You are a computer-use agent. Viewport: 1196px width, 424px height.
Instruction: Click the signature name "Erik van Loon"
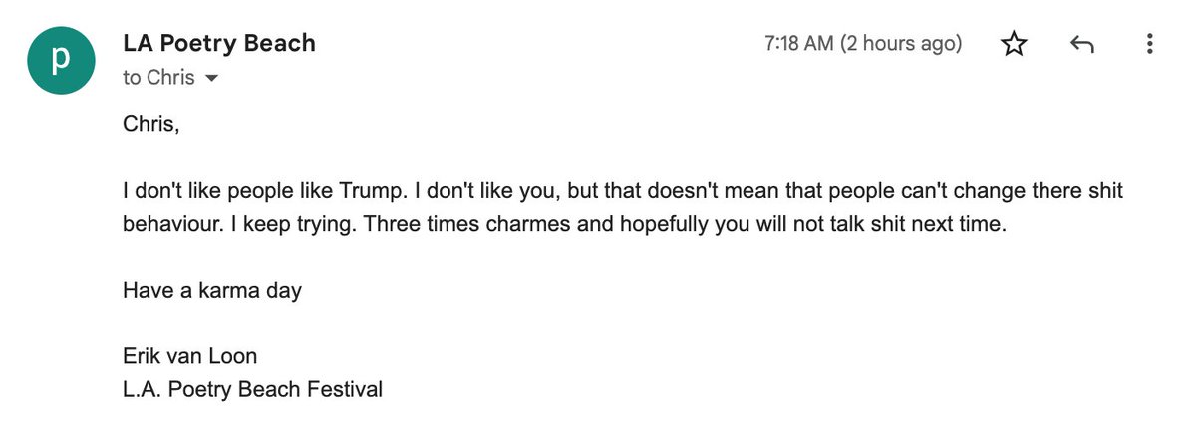point(187,356)
